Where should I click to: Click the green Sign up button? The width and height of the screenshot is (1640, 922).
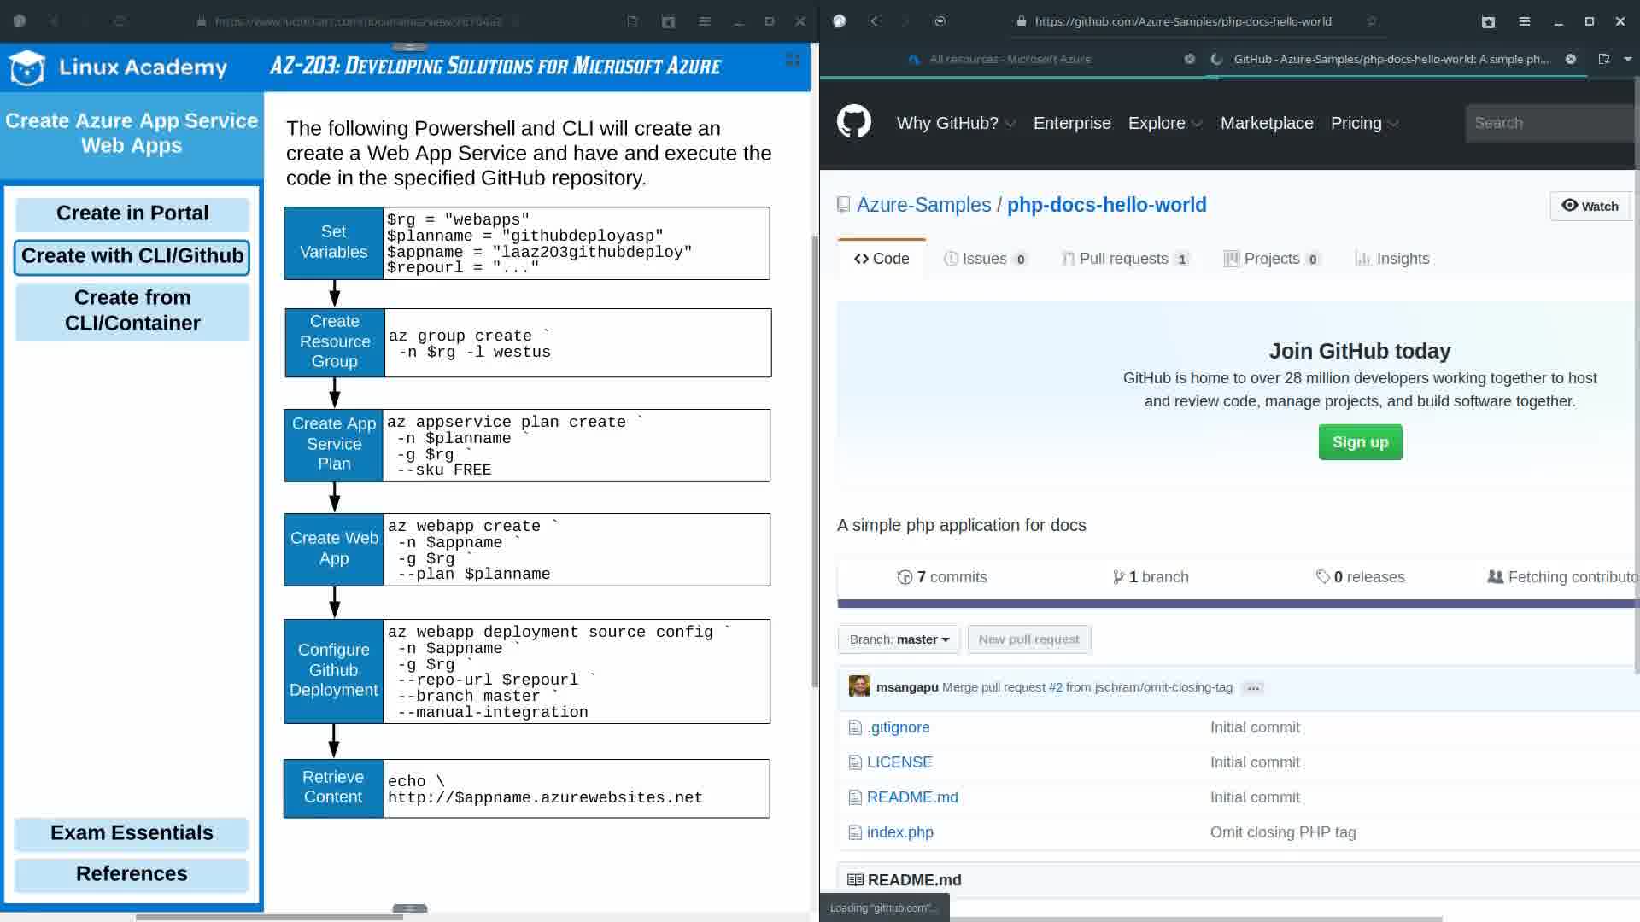click(1360, 442)
